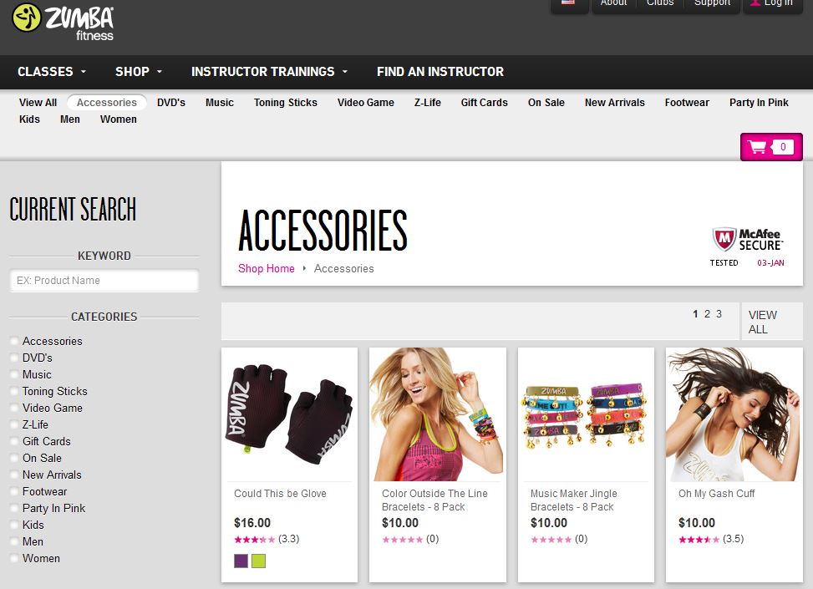The height and width of the screenshot is (589, 813).
Task: Open the Music shop tab
Action: tap(219, 103)
